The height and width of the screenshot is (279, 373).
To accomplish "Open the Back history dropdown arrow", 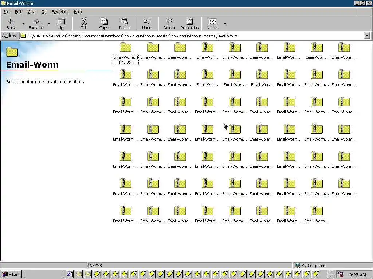I will [x=23, y=24].
